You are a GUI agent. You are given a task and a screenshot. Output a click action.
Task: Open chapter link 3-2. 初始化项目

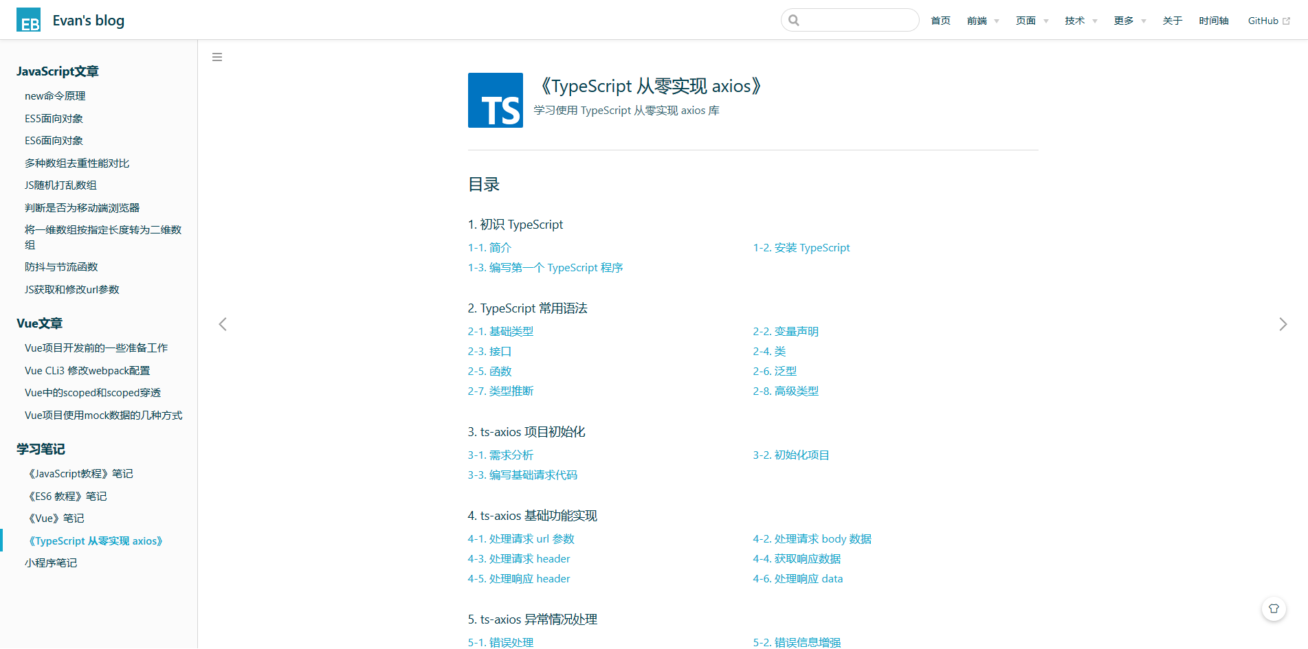pos(791,455)
